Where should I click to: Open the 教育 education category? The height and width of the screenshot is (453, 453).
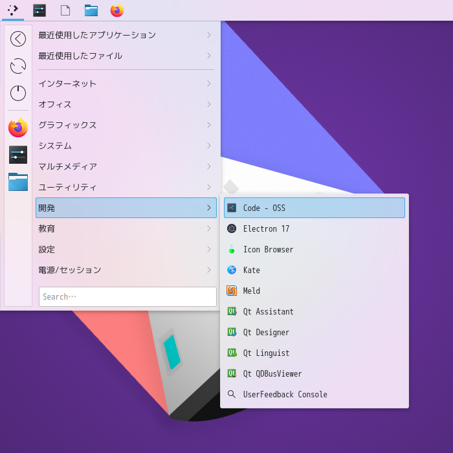point(126,228)
